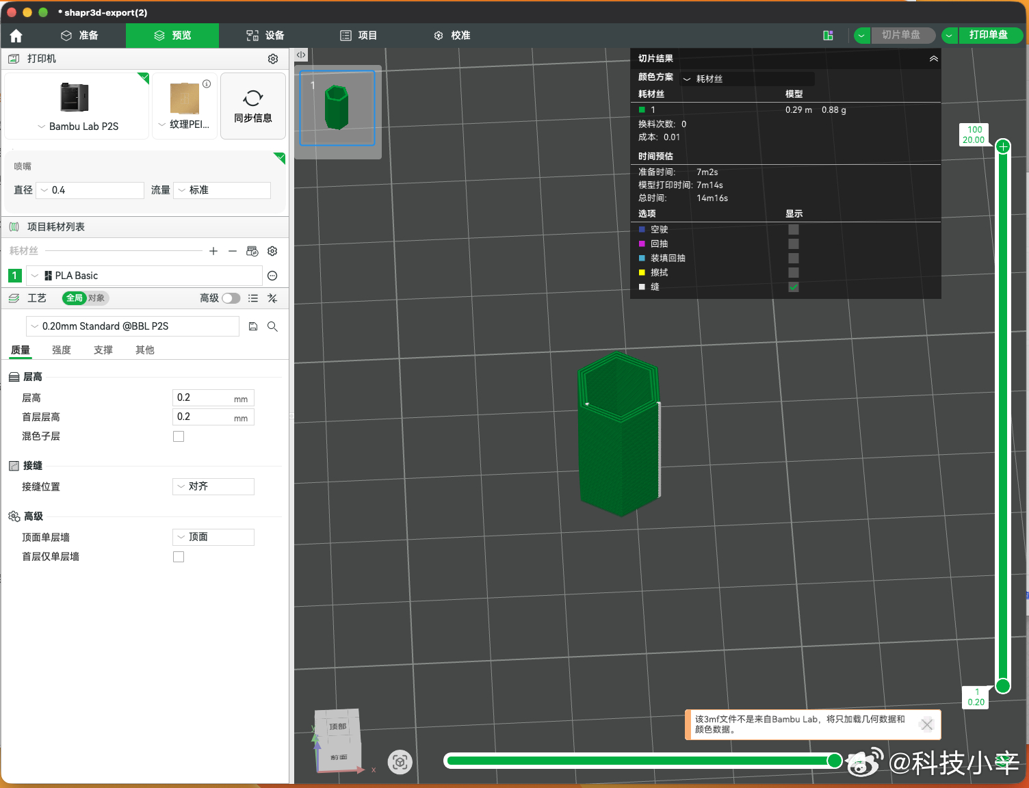Reset the camera view icon
This screenshot has width=1029, height=788.
click(400, 761)
